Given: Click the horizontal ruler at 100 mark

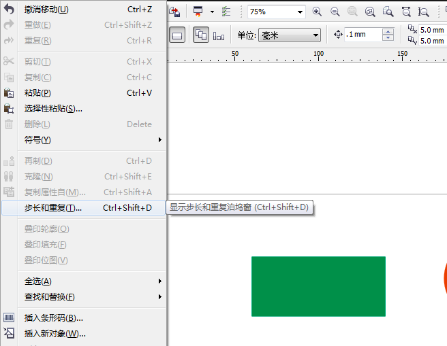Looking at the screenshot, I should [318, 55].
